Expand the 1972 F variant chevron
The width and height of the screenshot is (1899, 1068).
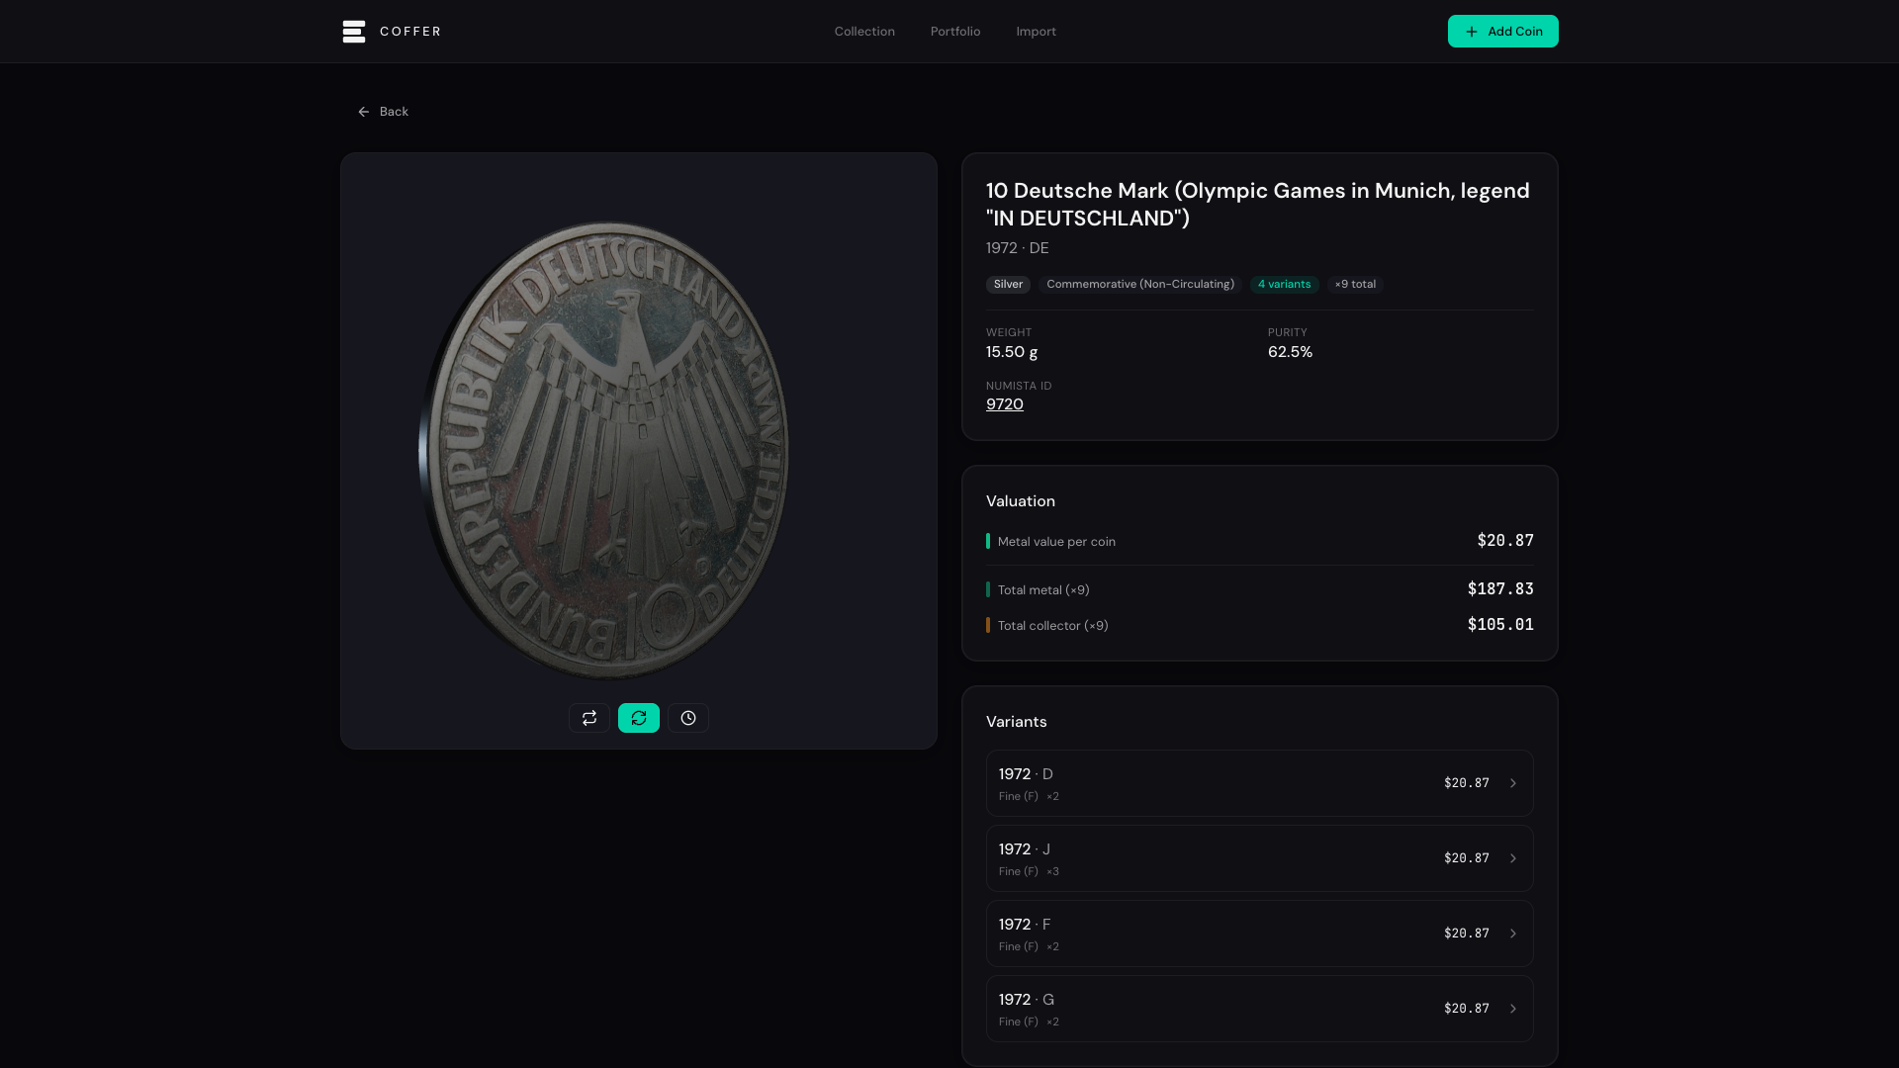point(1512,934)
